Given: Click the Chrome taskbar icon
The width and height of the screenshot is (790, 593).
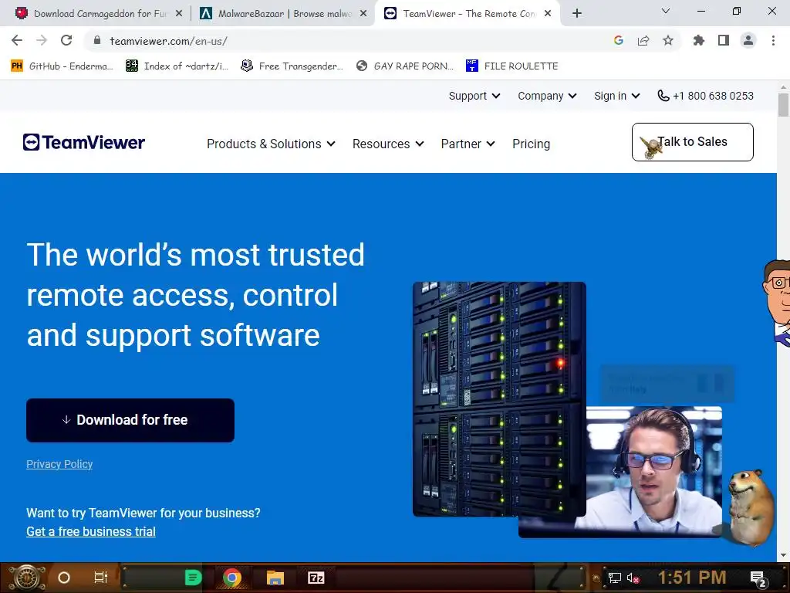Looking at the screenshot, I should click(232, 578).
